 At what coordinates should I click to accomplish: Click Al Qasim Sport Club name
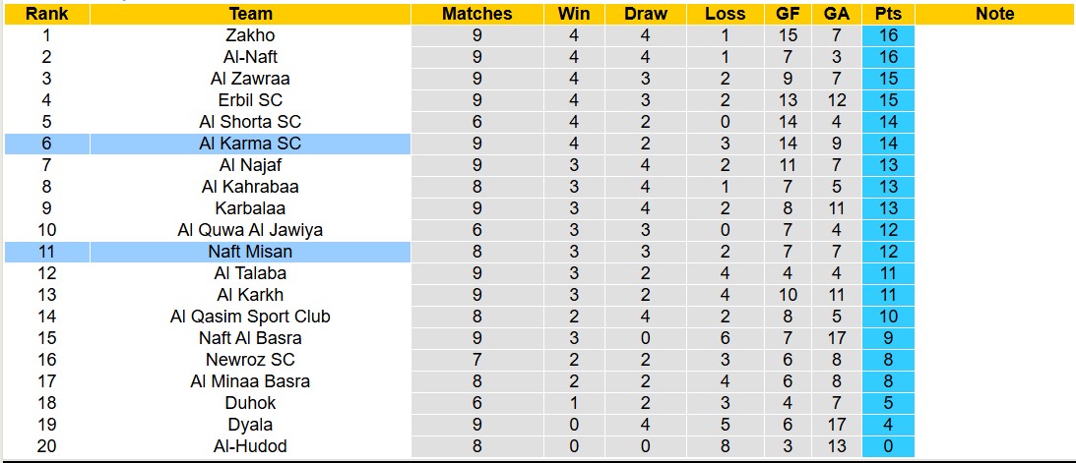[250, 317]
